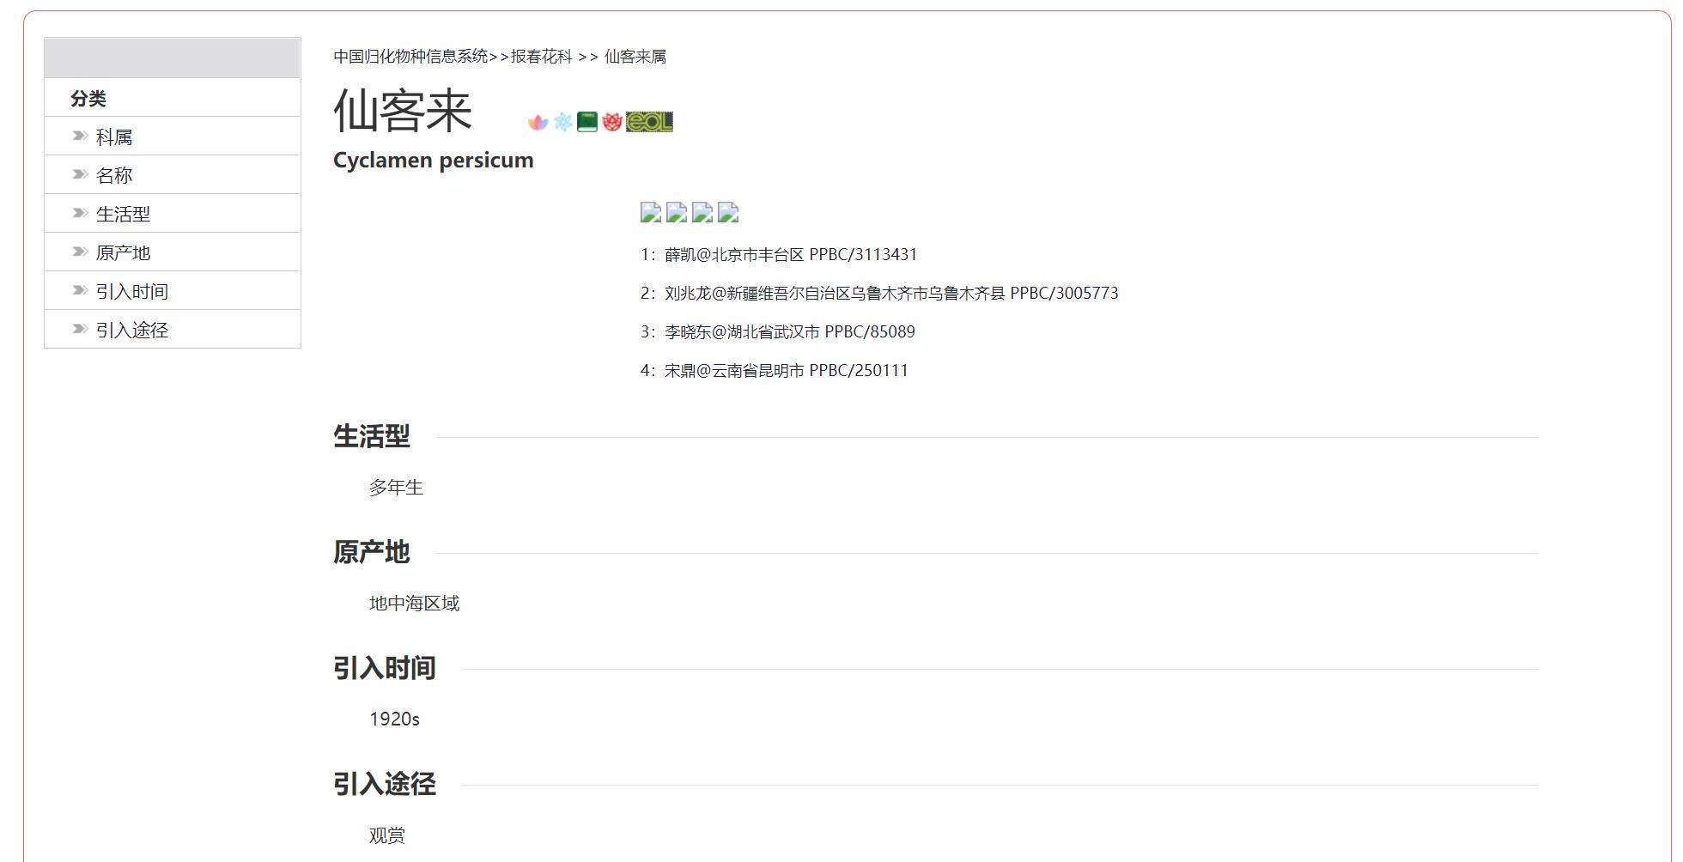Open the green book icon link
The image size is (1683, 862).
tap(586, 122)
